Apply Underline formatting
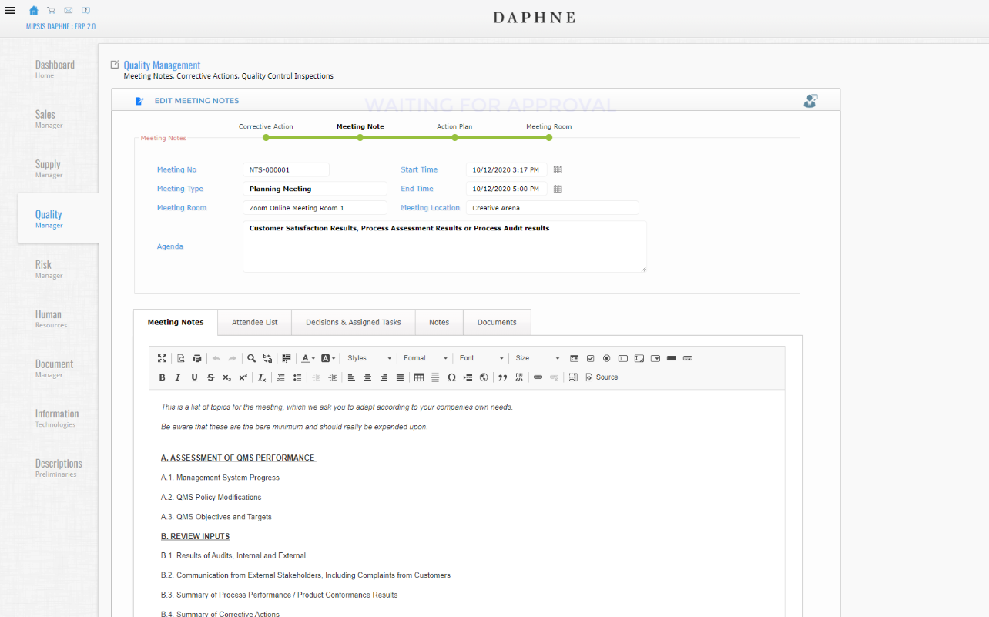Screen dimensions: 989x617 click(x=194, y=377)
